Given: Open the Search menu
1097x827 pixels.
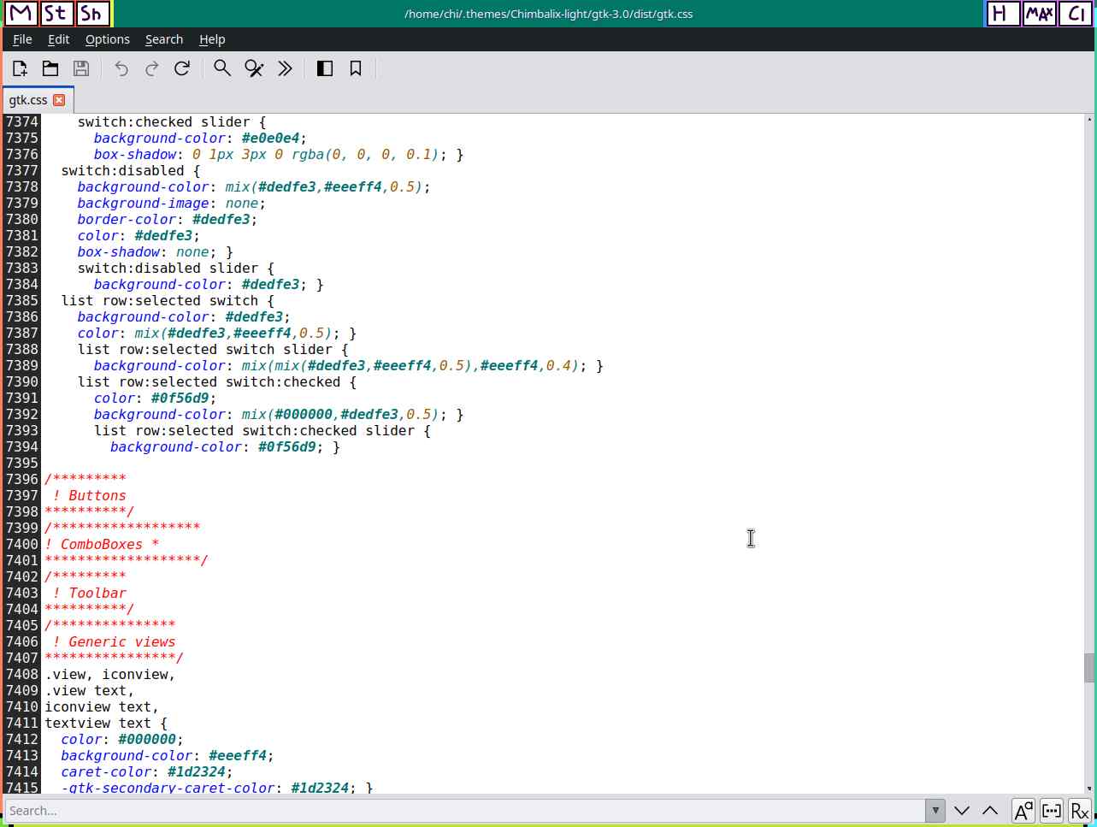Looking at the screenshot, I should [x=164, y=39].
